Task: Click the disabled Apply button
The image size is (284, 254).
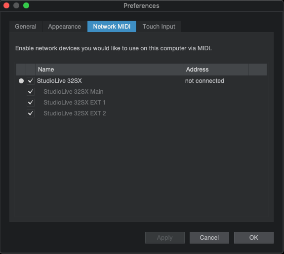Action: pyautogui.click(x=165, y=238)
